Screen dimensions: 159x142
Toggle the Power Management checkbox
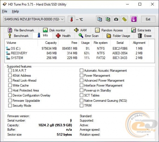click(x=82, y=75)
